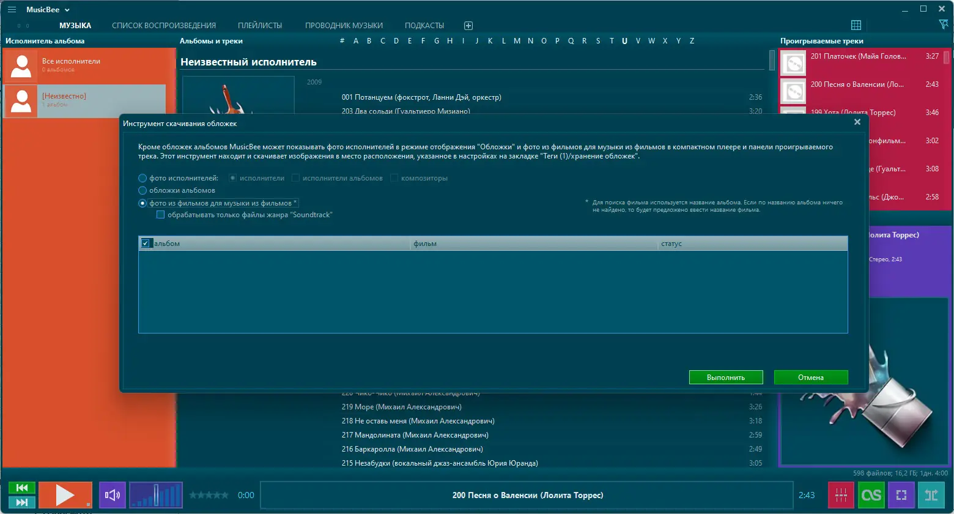
Task: Select Все исполнители in artist list
Action: click(84, 65)
